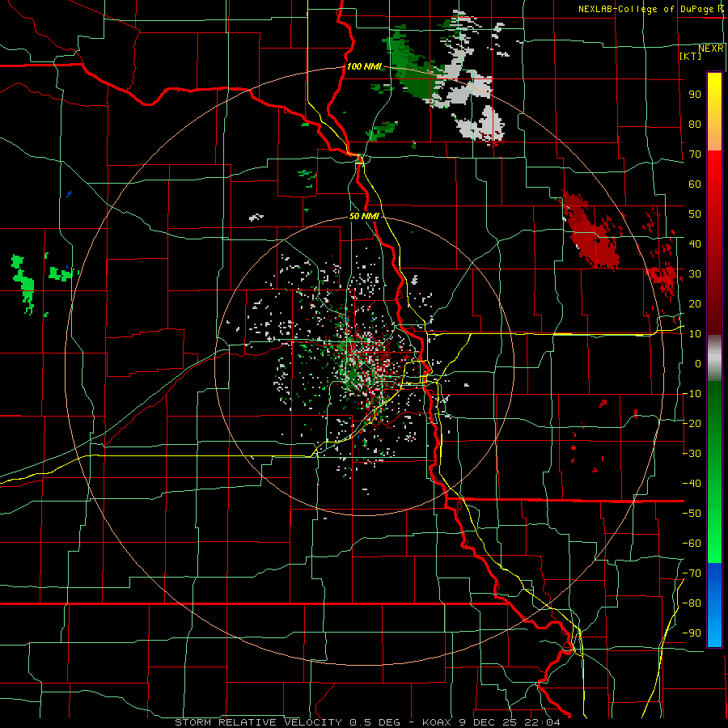Click the positive 20 scale label
Viewport: 728px width, 728px height.
695,304
